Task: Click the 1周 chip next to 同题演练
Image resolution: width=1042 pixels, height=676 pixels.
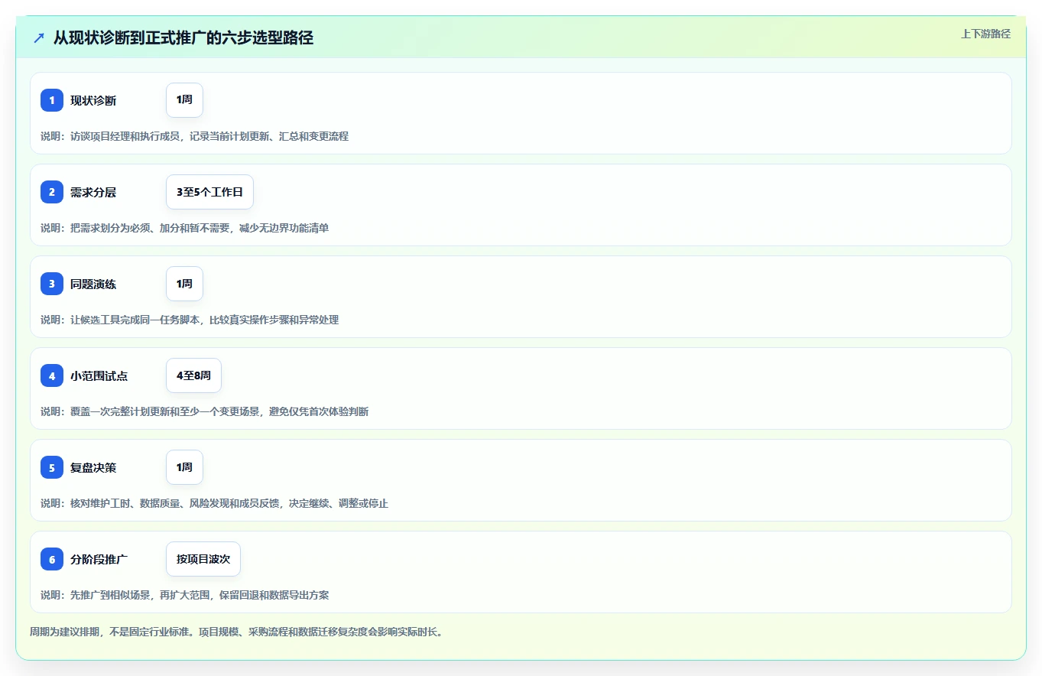Action: tap(184, 284)
